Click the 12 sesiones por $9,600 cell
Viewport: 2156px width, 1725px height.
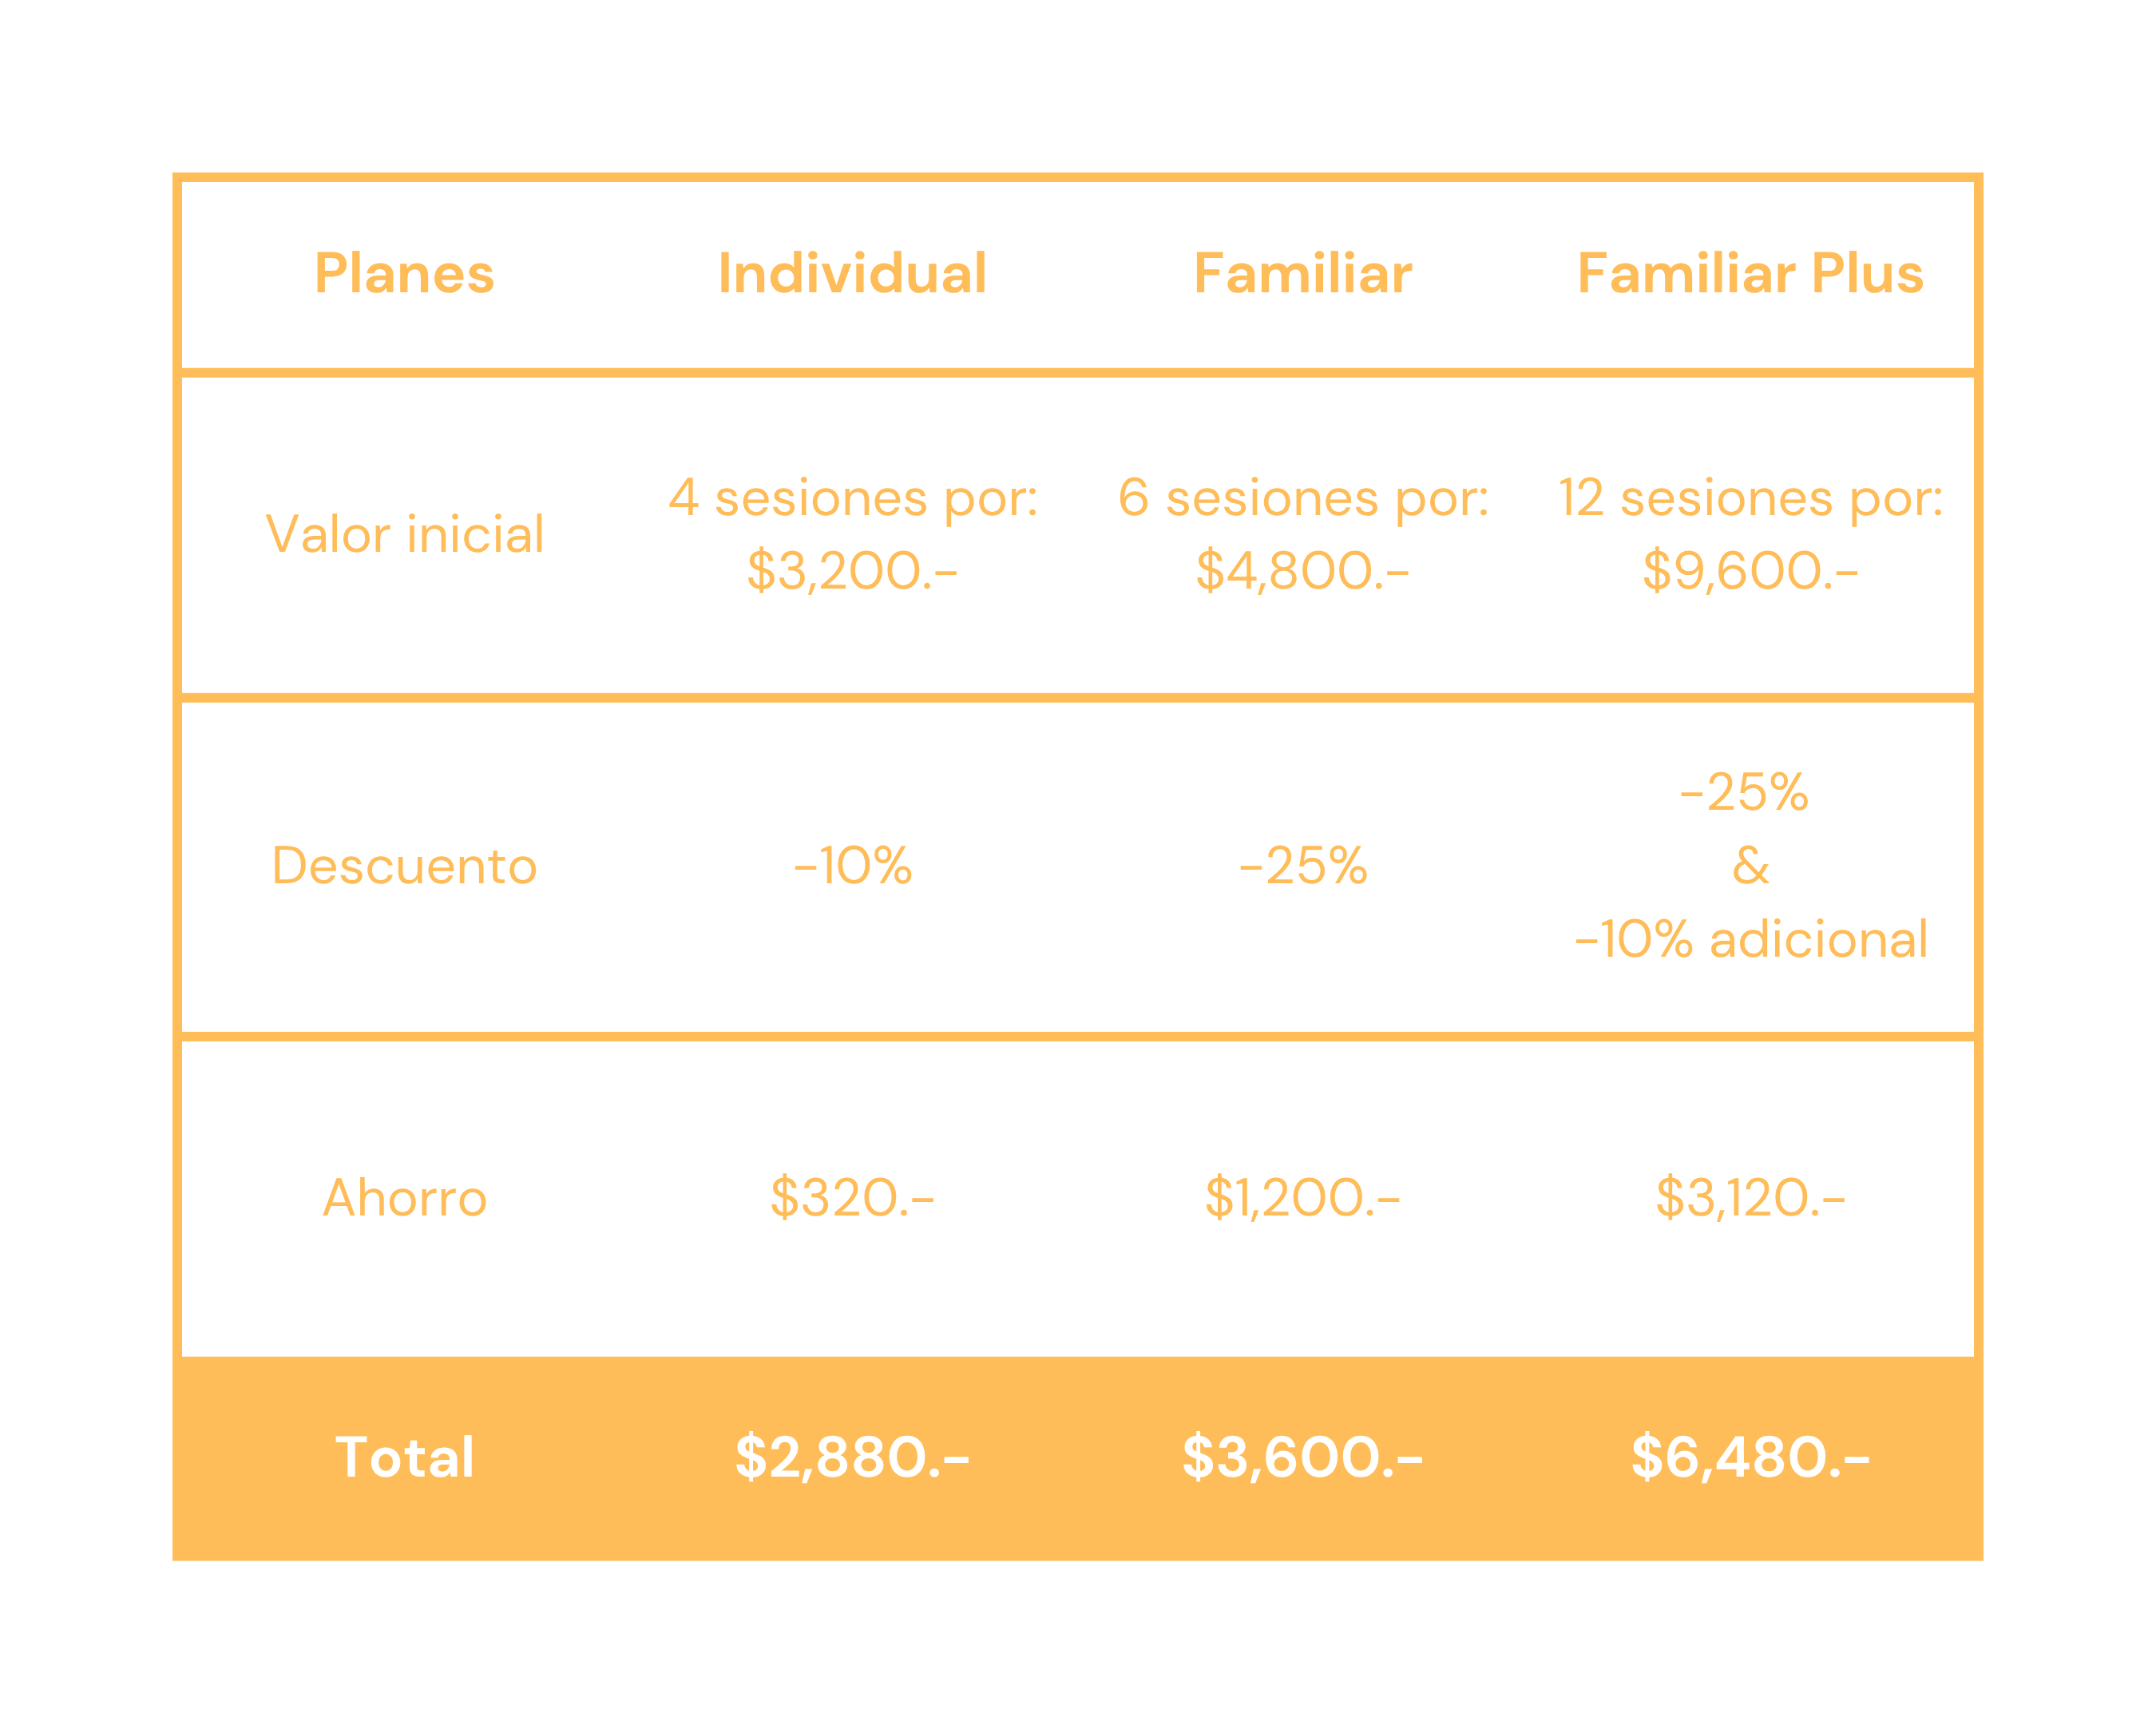(1750, 534)
